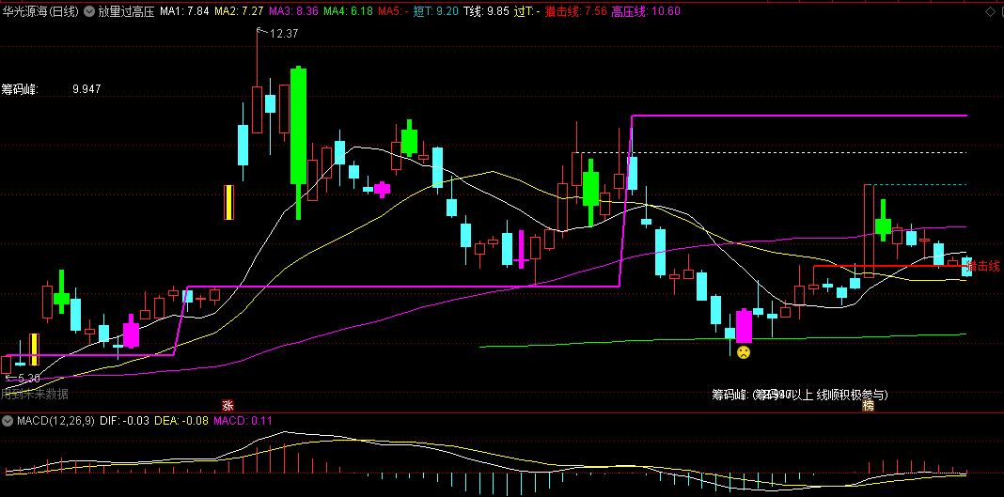Click the 5.30 low price label
Viewport: 1004px width, 497px height.
[x=29, y=378]
